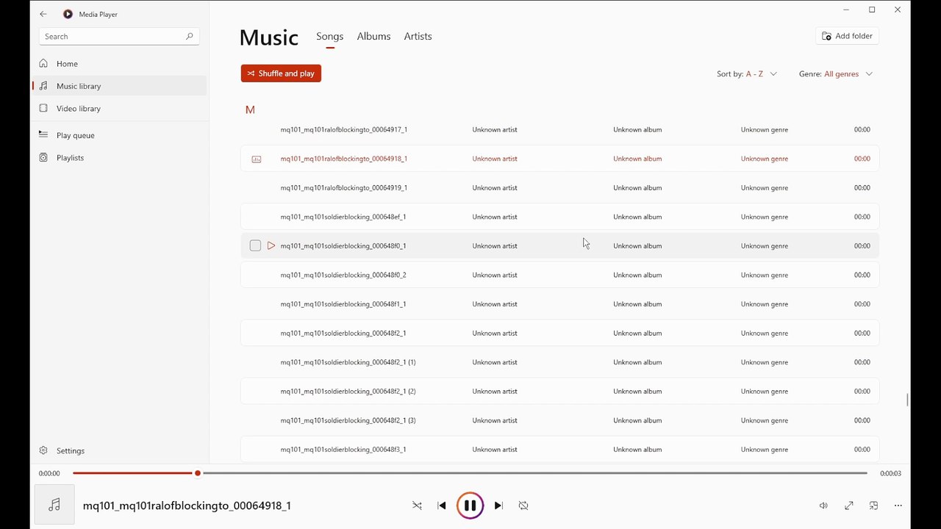The height and width of the screenshot is (529, 941).
Task: Click the seek bar position thumb
Action: tap(198, 473)
